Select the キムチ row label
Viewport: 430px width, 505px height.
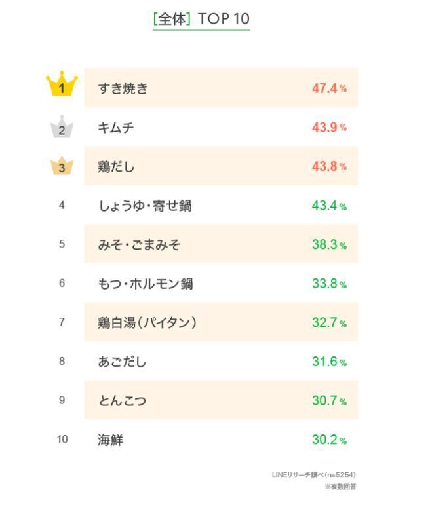pyautogui.click(x=116, y=128)
